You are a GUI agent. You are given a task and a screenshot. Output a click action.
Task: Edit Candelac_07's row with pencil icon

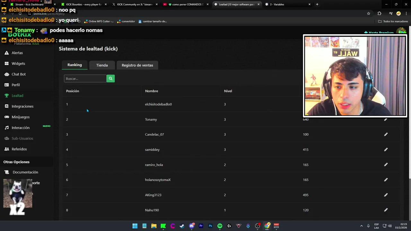386,134
